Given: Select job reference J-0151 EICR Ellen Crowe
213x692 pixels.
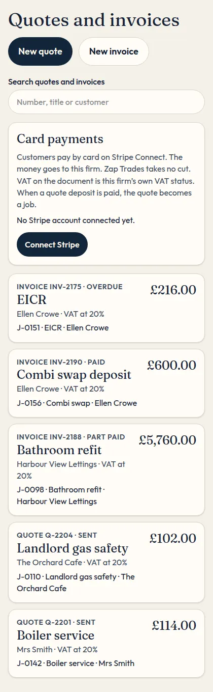Looking at the screenshot, I should [63, 328].
